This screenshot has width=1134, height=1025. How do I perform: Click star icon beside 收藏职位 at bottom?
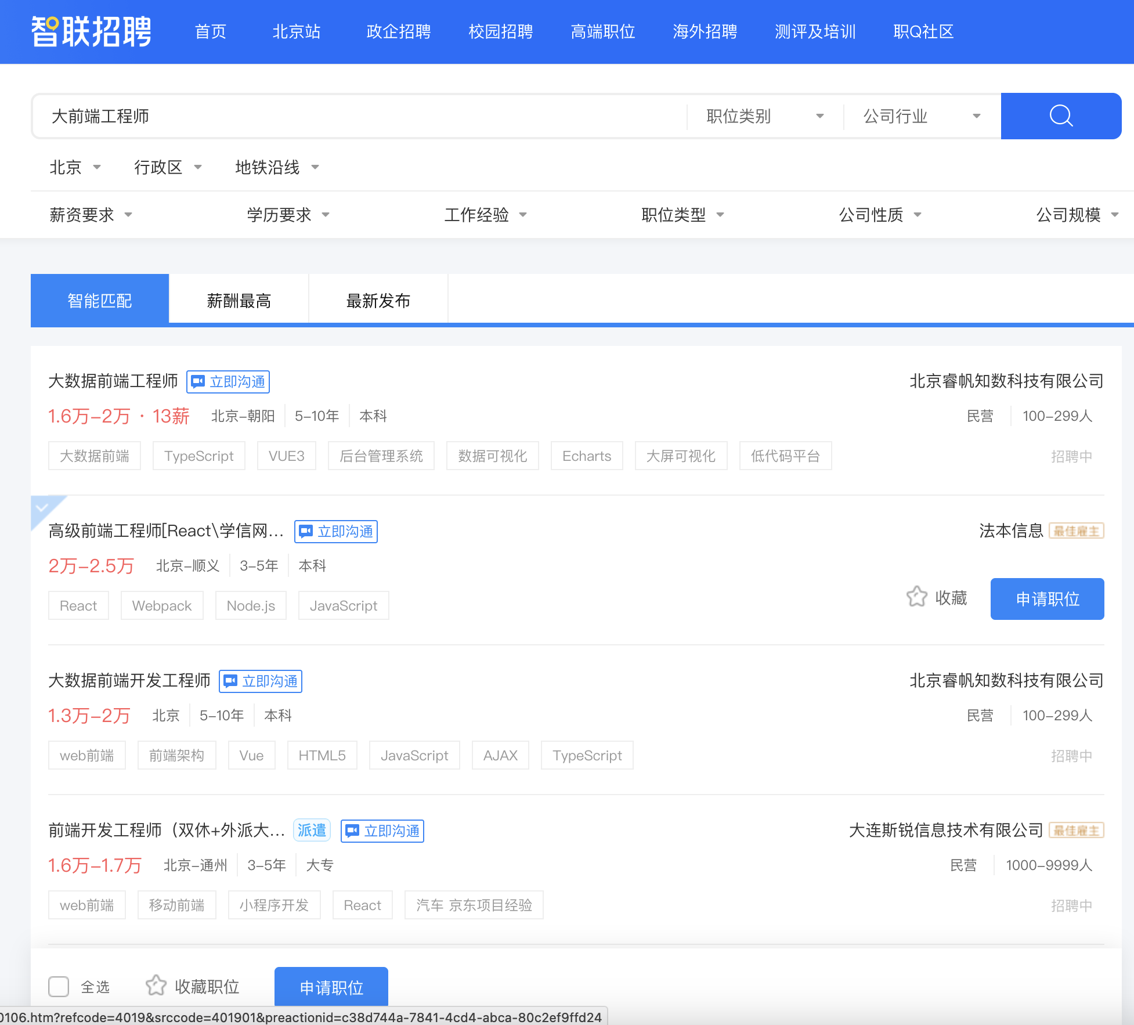point(156,986)
